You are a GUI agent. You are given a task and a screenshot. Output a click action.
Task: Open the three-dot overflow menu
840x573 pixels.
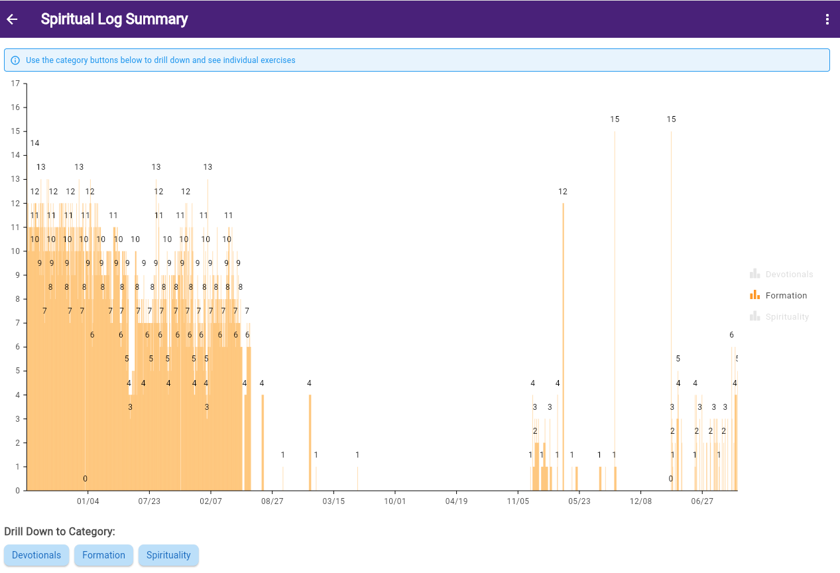827,19
